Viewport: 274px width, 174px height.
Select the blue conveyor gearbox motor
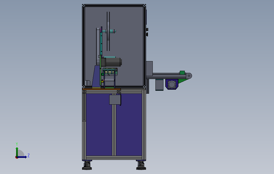pyautogui.click(x=172, y=84)
